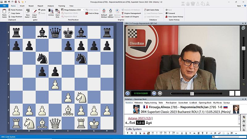247x139 pixels.
Task: Click the video position slider handle
Action: pos(192,94)
